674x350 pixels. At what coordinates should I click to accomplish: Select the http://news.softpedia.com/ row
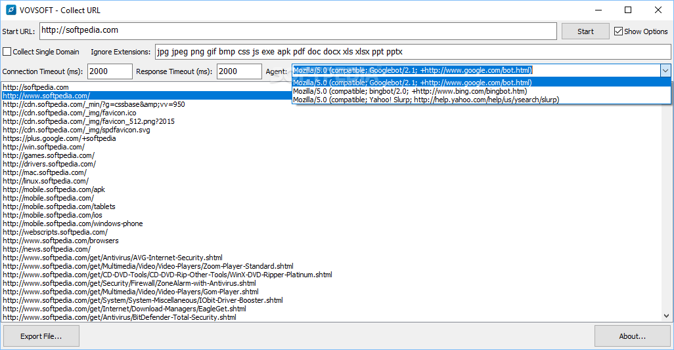331,249
